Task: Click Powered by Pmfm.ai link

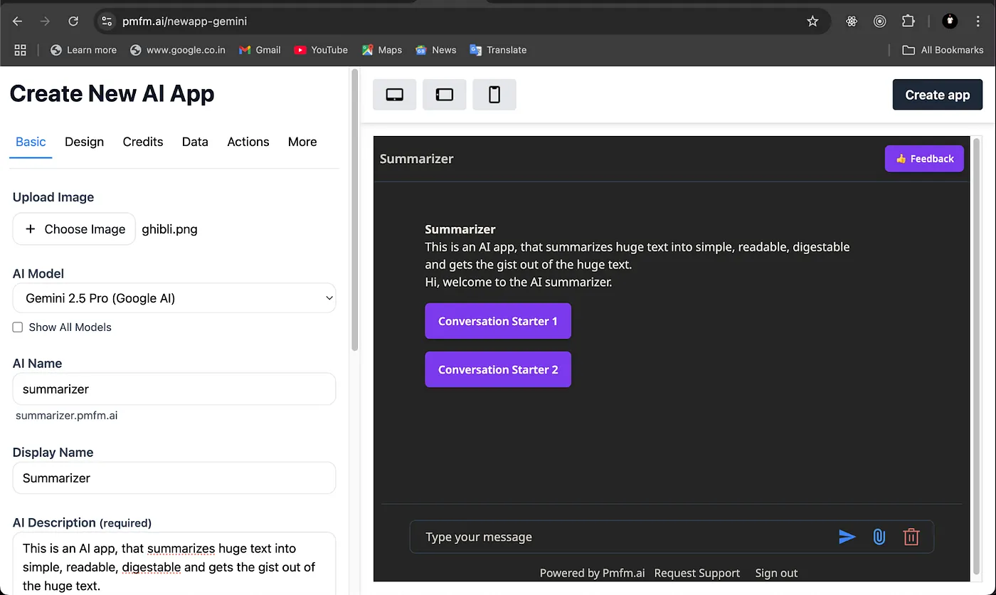Action: (x=593, y=573)
